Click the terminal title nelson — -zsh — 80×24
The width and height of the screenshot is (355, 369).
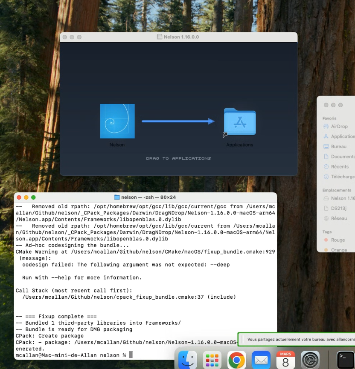tap(148, 197)
